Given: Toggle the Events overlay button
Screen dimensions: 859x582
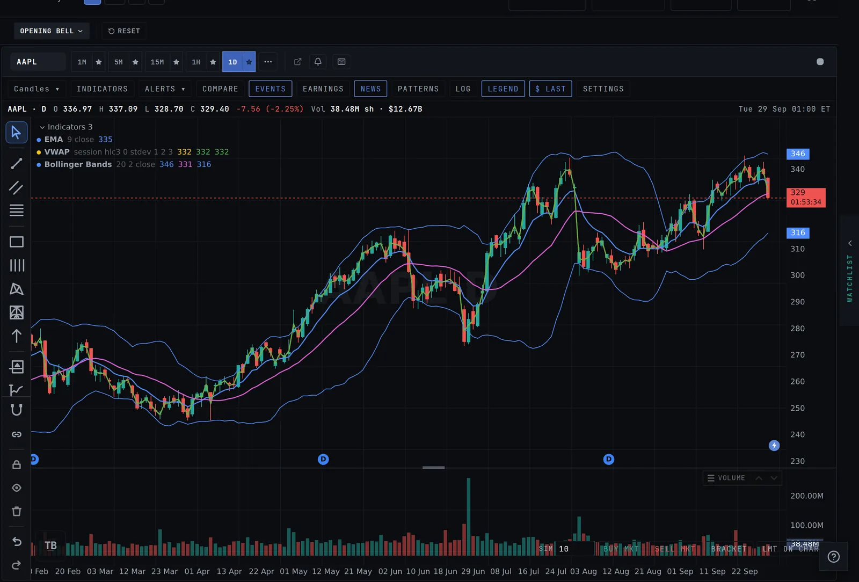Looking at the screenshot, I should pos(271,89).
